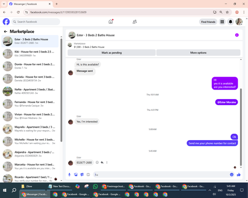This screenshot has height=198, width=248.
Task: Choose a sticker from composer bar
Action: pyautogui.click(x=82, y=175)
